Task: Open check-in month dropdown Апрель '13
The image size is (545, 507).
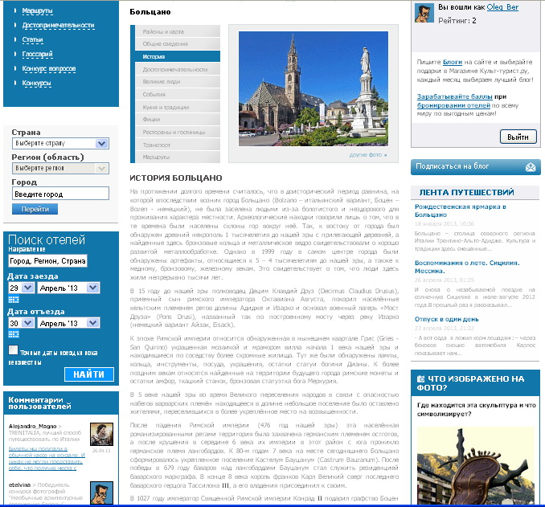Action: pos(68,288)
